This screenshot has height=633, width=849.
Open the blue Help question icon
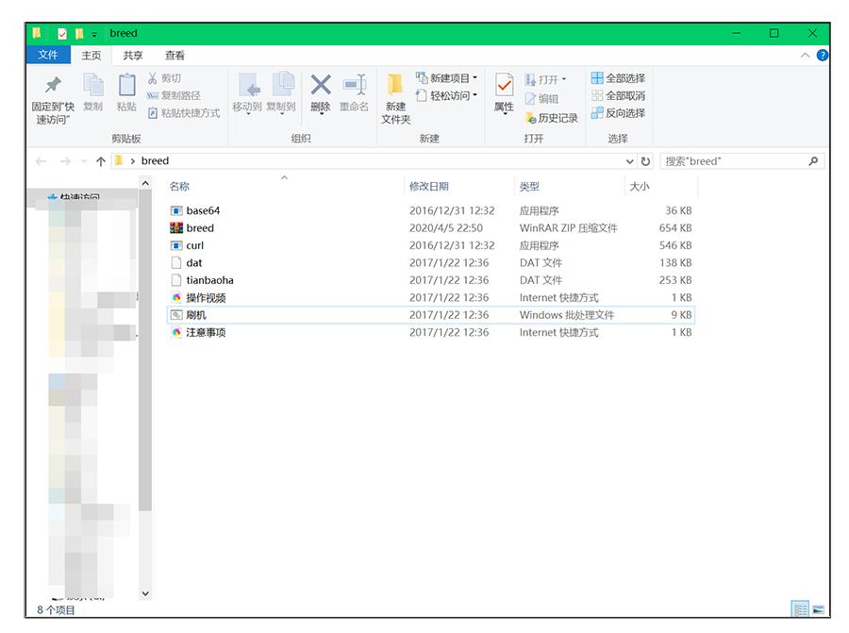point(823,55)
